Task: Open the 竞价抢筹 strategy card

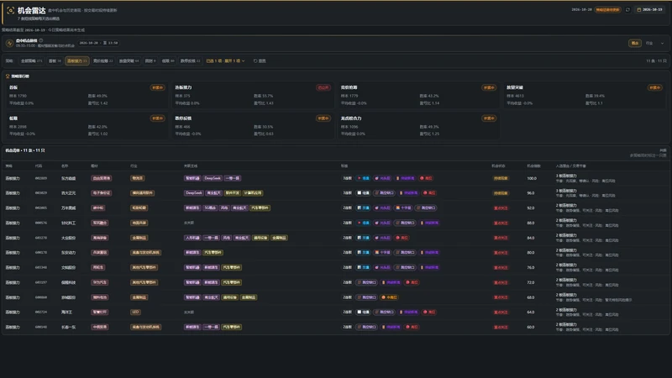Action: [x=418, y=95]
